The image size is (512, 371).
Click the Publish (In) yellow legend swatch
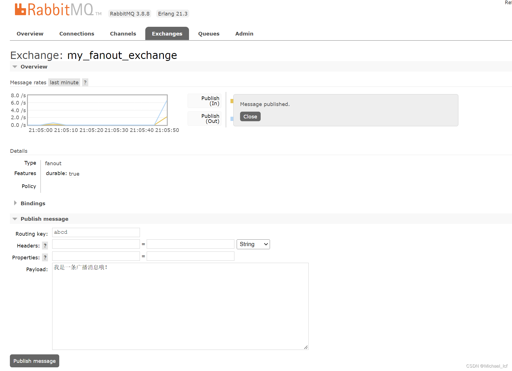232,101
